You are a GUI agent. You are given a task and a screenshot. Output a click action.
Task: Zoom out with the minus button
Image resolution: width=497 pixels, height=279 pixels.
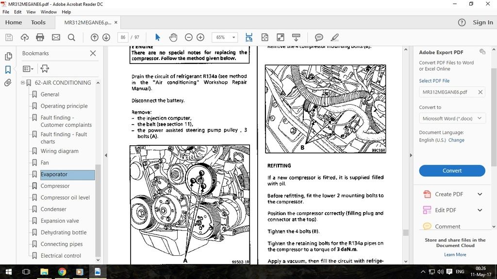189,37
